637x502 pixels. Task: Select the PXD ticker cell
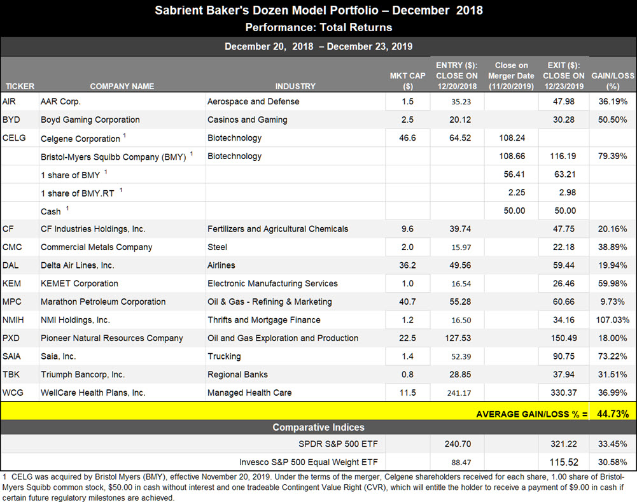(x=11, y=338)
